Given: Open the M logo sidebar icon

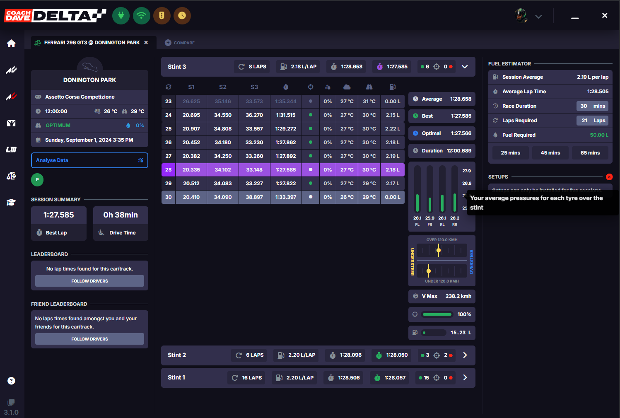Looking at the screenshot, I should tap(11, 123).
